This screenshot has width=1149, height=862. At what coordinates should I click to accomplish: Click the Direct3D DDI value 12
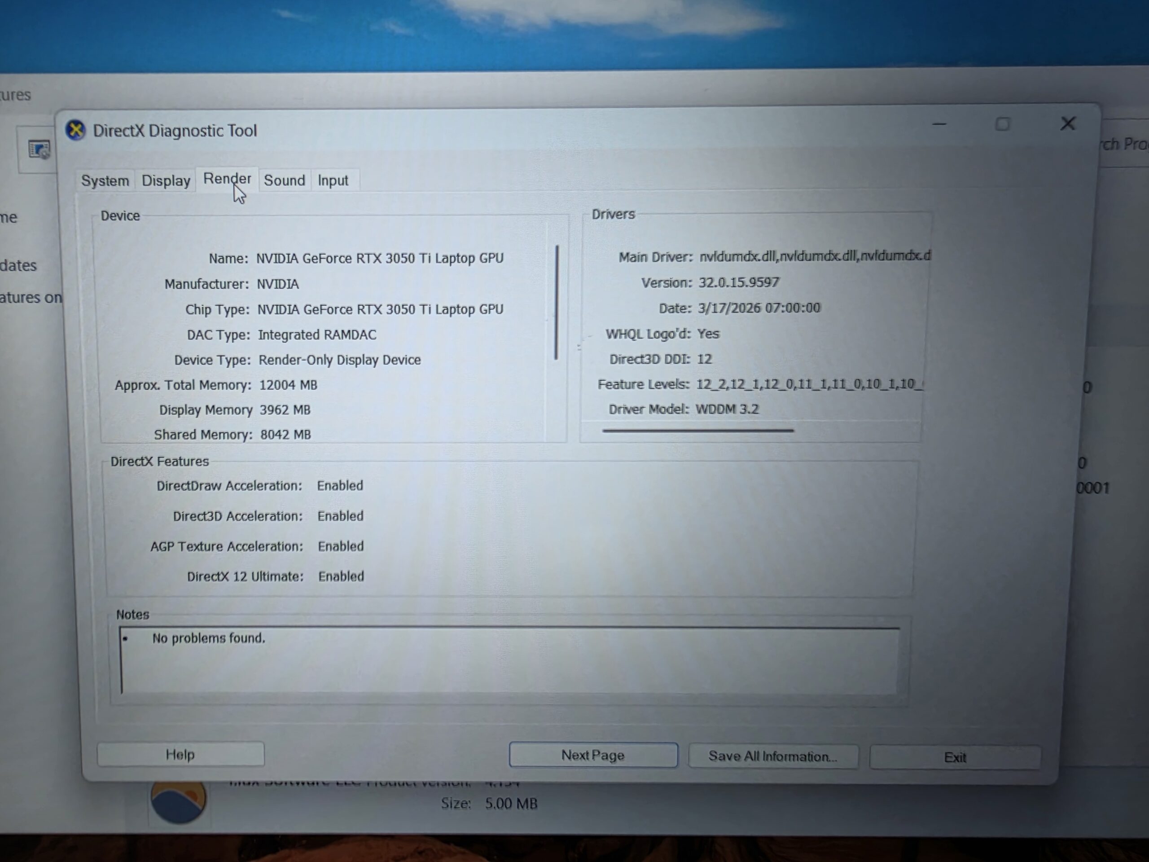point(704,359)
